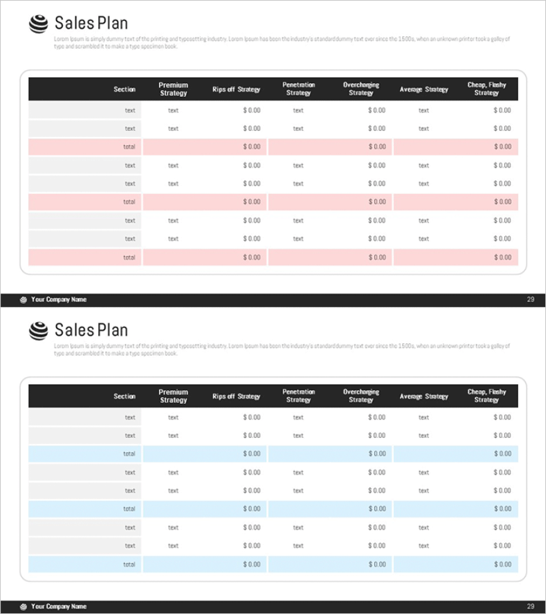This screenshot has height=614, width=546.
Task: Select the Sales Plan title on the bottom slide
Action: pyautogui.click(x=91, y=330)
